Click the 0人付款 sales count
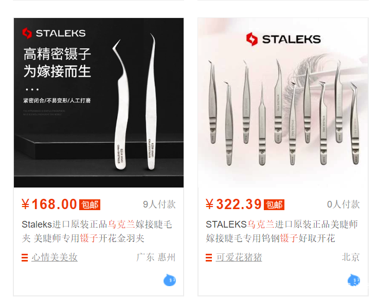Viewport: 378px width, 299px height. point(344,204)
